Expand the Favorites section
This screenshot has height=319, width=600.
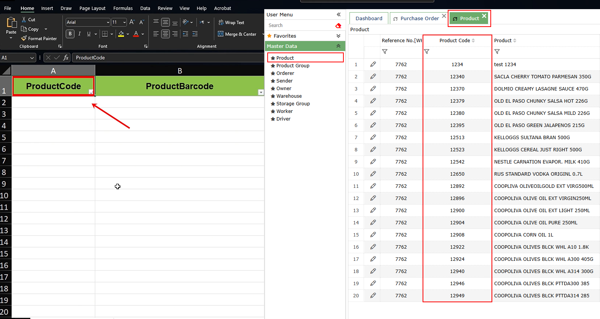click(338, 36)
